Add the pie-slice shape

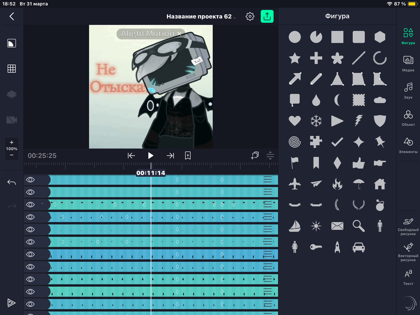[x=316, y=37]
